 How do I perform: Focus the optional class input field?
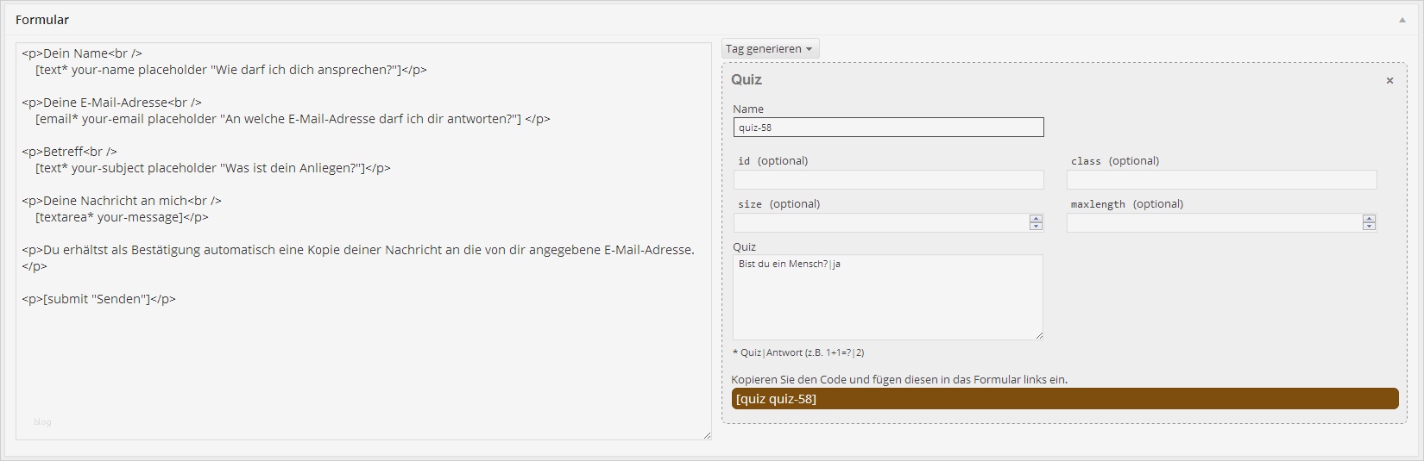[1221, 180]
